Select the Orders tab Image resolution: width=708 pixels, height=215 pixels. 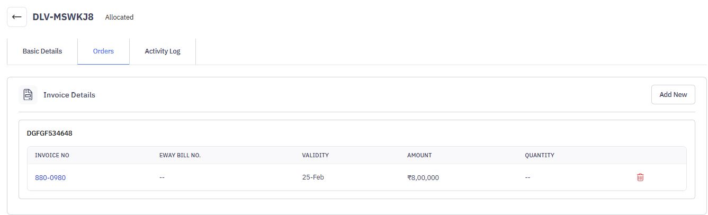pos(103,51)
